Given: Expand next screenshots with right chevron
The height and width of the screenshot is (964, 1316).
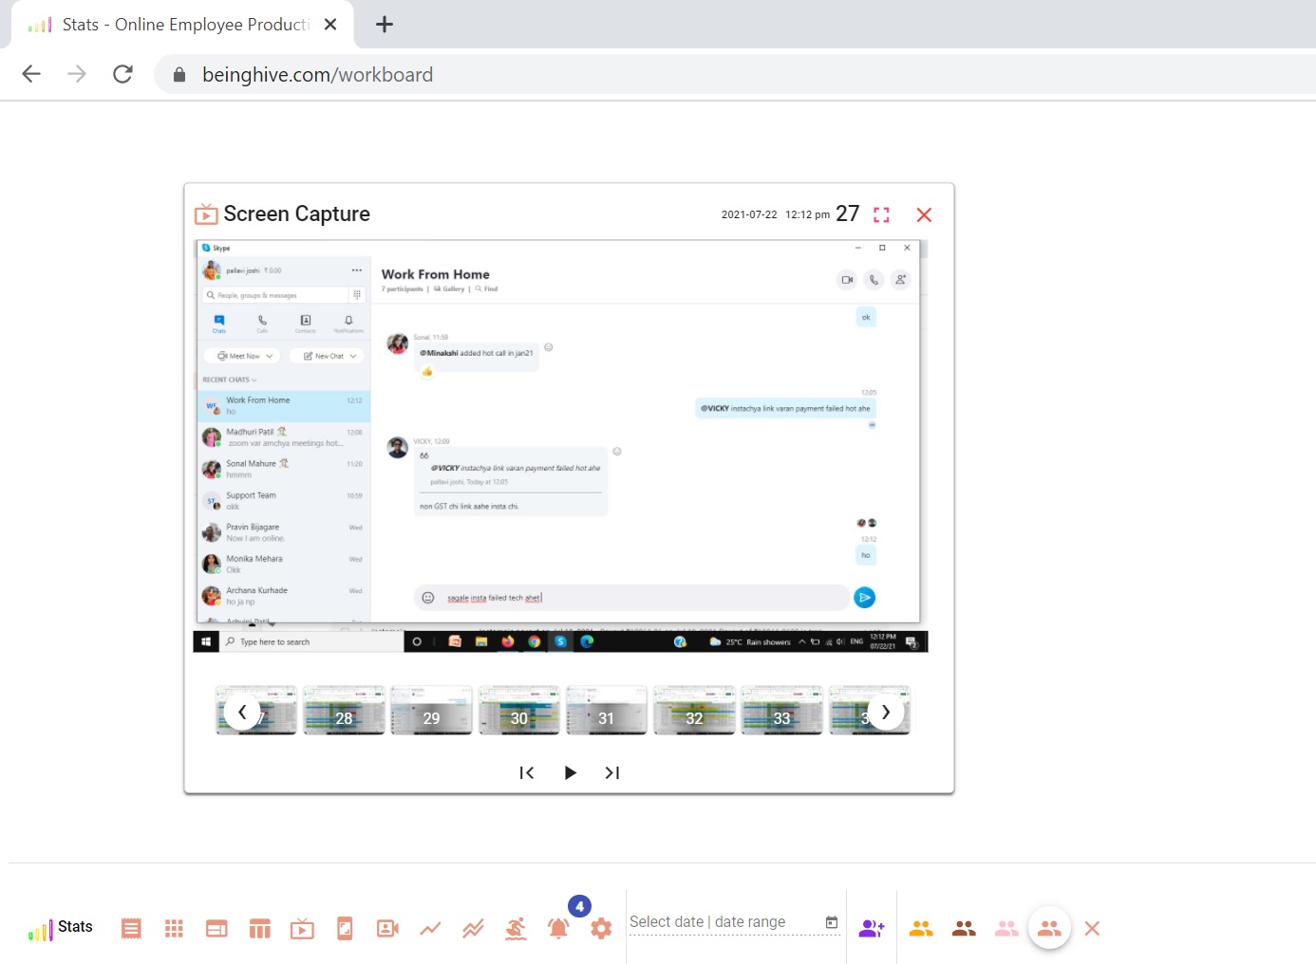Looking at the screenshot, I should 886,712.
